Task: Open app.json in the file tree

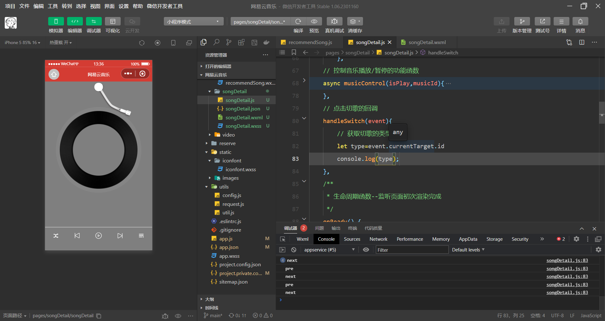Action: (229, 247)
